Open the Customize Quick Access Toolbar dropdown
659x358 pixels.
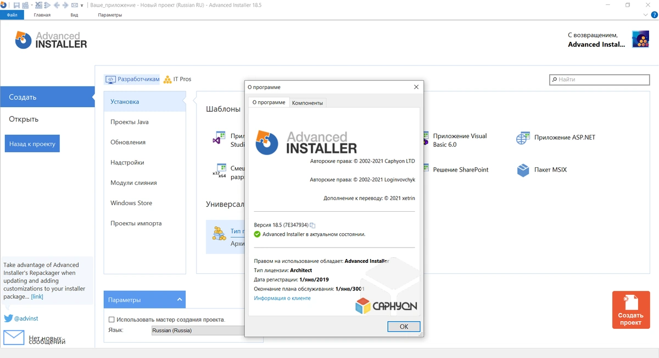(x=82, y=5)
